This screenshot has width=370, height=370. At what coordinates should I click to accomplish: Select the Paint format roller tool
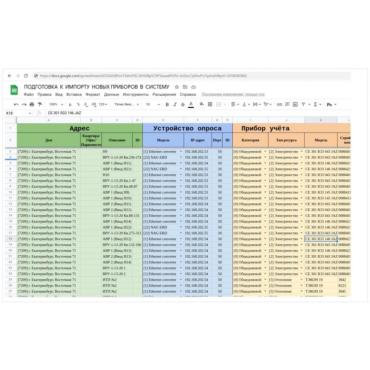click(x=40, y=104)
